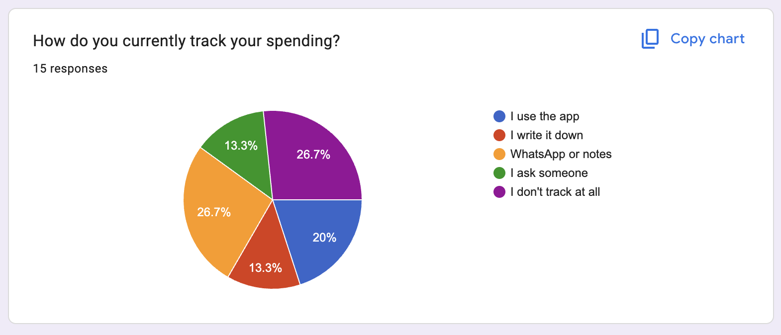Click the 'I ask someone' legend label
Viewport: 781px width, 335px height.
[x=549, y=173]
